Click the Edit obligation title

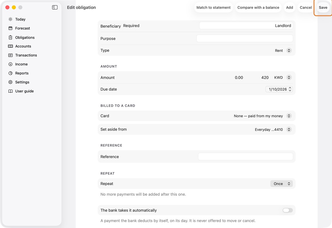coord(81,7)
